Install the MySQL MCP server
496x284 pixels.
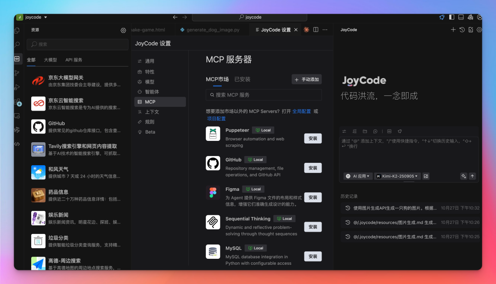pos(313,256)
